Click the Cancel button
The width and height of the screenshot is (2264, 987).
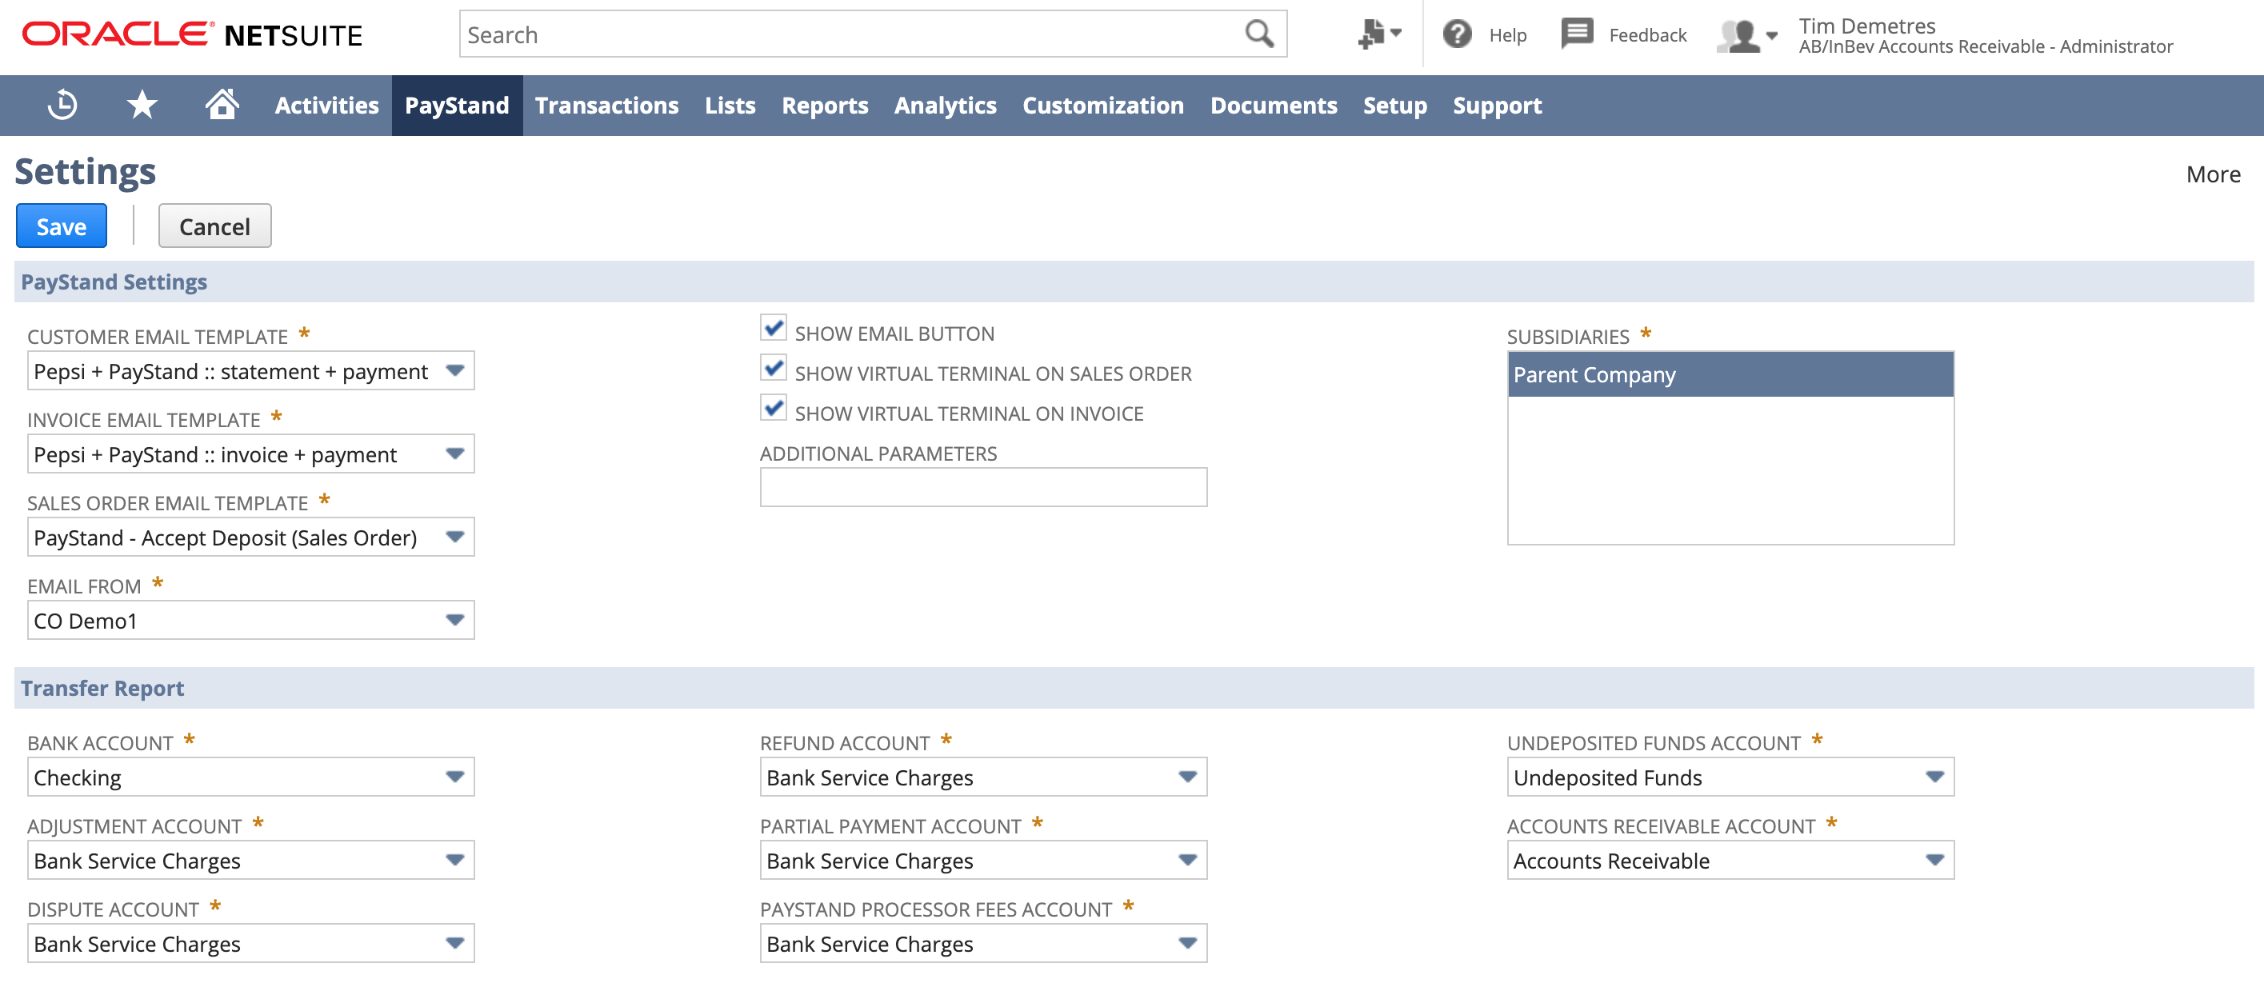pyautogui.click(x=214, y=226)
